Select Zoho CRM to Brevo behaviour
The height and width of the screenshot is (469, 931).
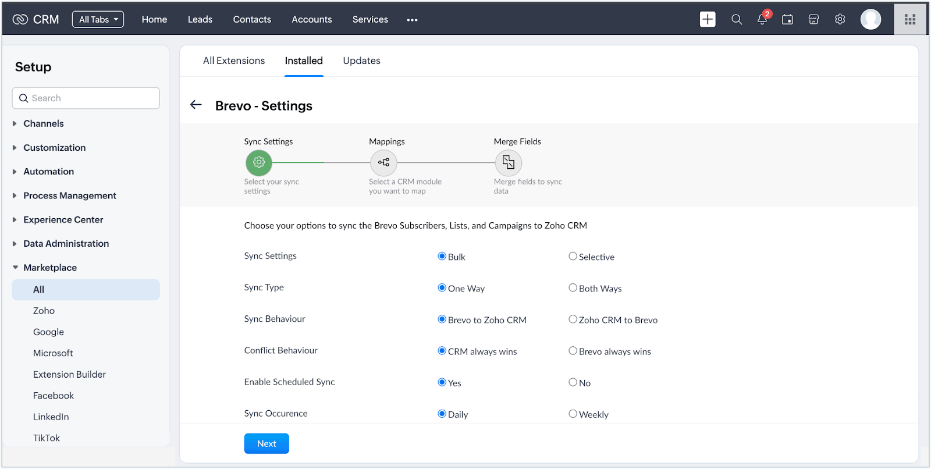point(573,319)
